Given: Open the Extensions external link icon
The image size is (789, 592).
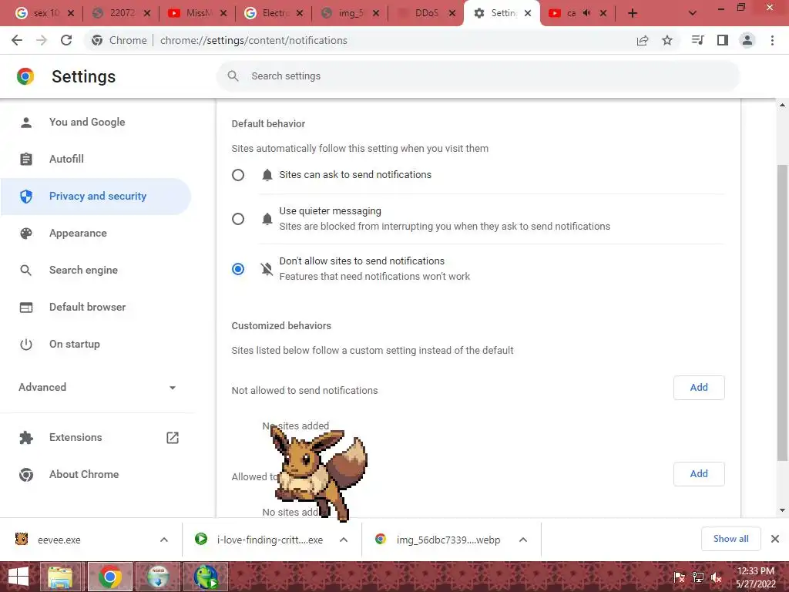Looking at the screenshot, I should click(173, 438).
